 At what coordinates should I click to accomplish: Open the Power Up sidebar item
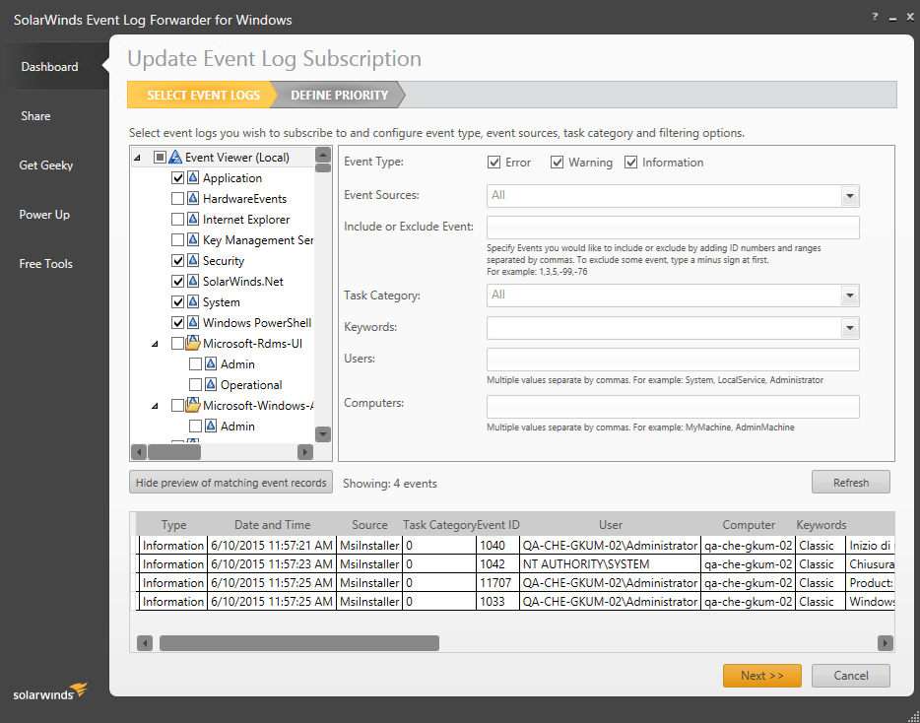[44, 215]
